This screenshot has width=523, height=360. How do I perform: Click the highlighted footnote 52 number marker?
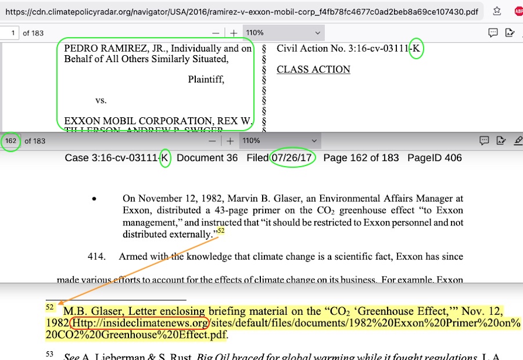pyautogui.click(x=50, y=306)
